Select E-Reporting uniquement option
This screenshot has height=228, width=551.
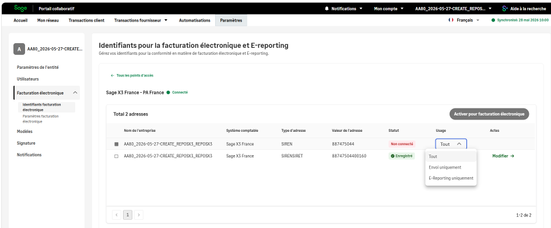(x=451, y=178)
